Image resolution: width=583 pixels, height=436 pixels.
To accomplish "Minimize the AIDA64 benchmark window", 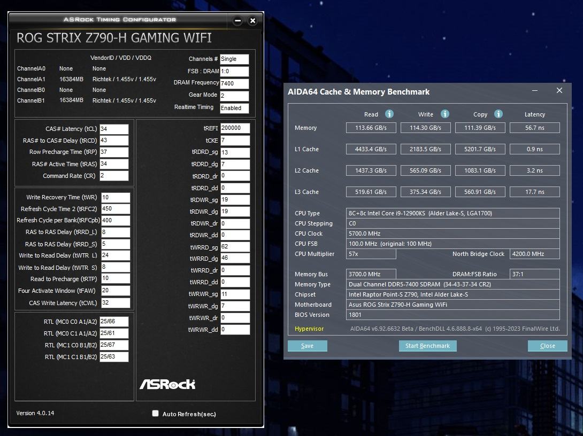I will pyautogui.click(x=535, y=91).
